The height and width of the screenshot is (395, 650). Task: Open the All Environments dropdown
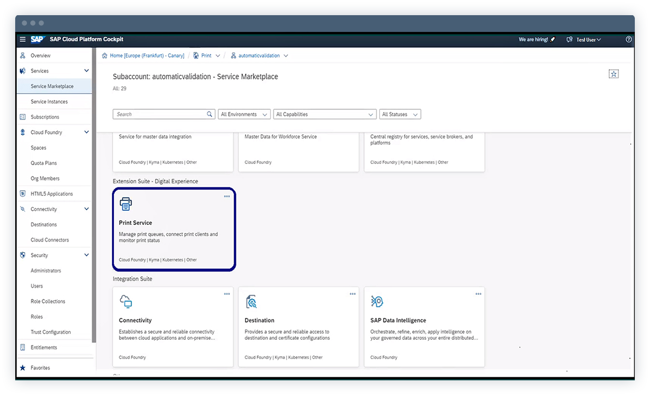click(x=244, y=114)
